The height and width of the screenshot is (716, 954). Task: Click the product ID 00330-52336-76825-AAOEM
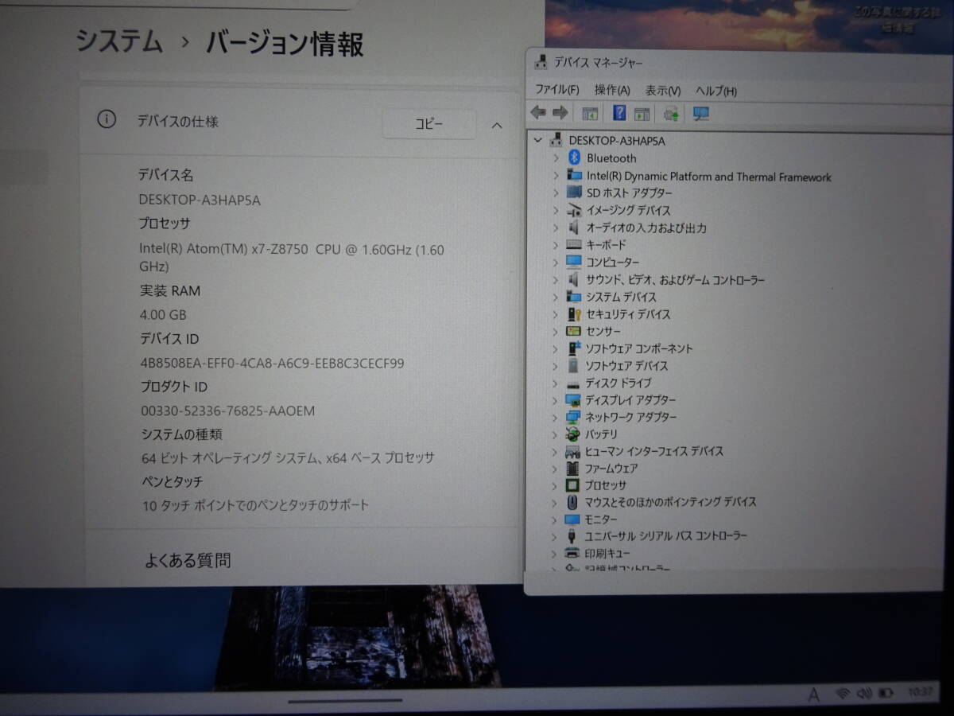click(x=228, y=411)
